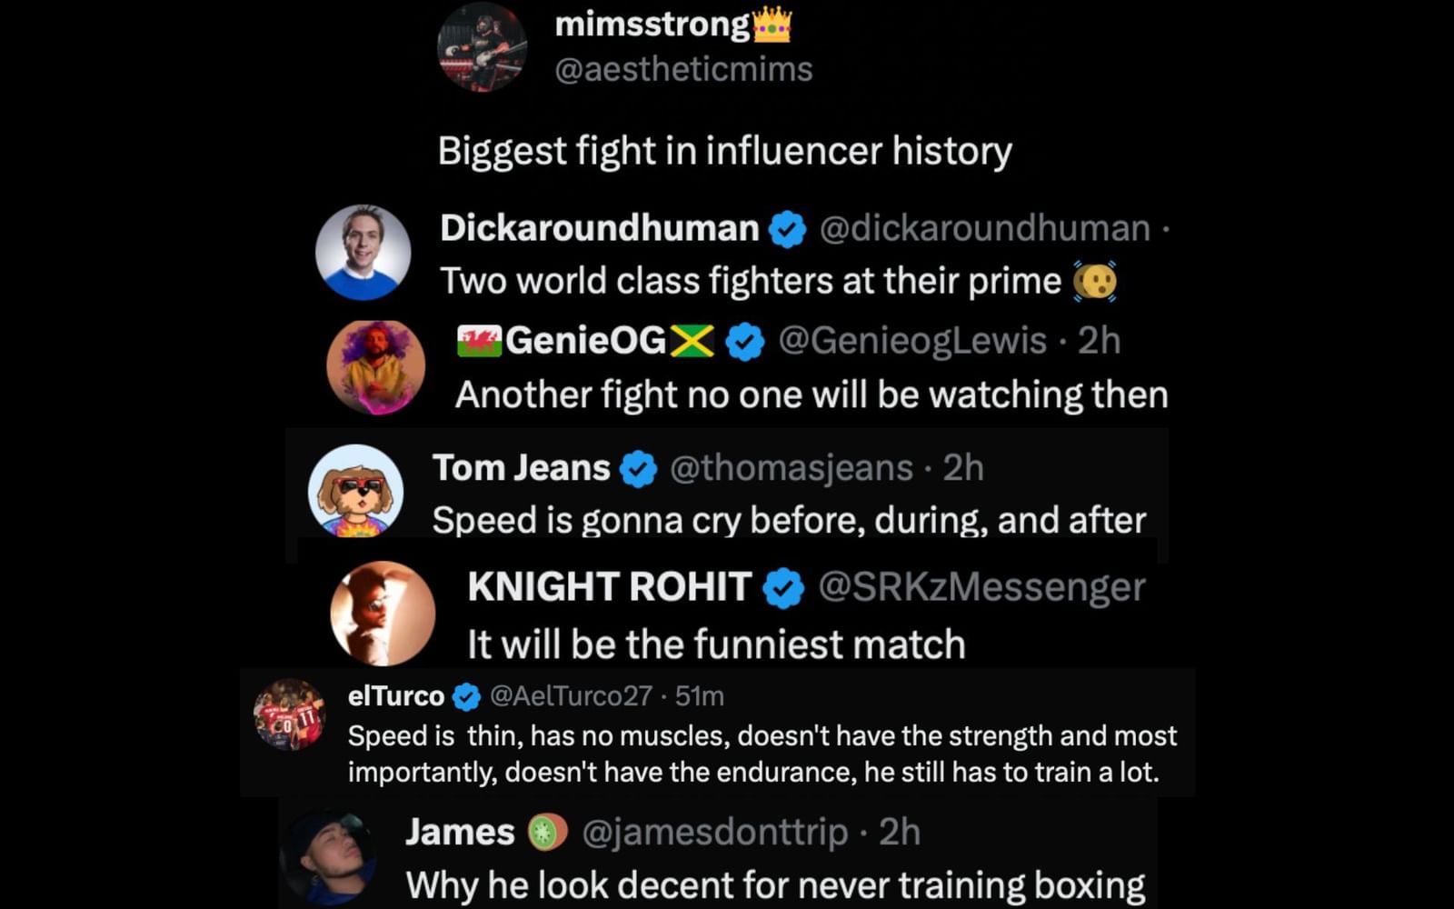Viewport: 1454px width, 909px height.
Task: Click GenieOG's colorful avatar
Action: [x=374, y=365]
